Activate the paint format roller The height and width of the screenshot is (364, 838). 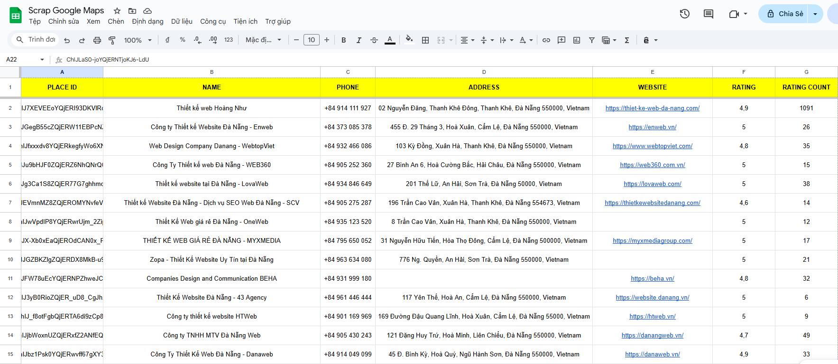click(x=112, y=40)
